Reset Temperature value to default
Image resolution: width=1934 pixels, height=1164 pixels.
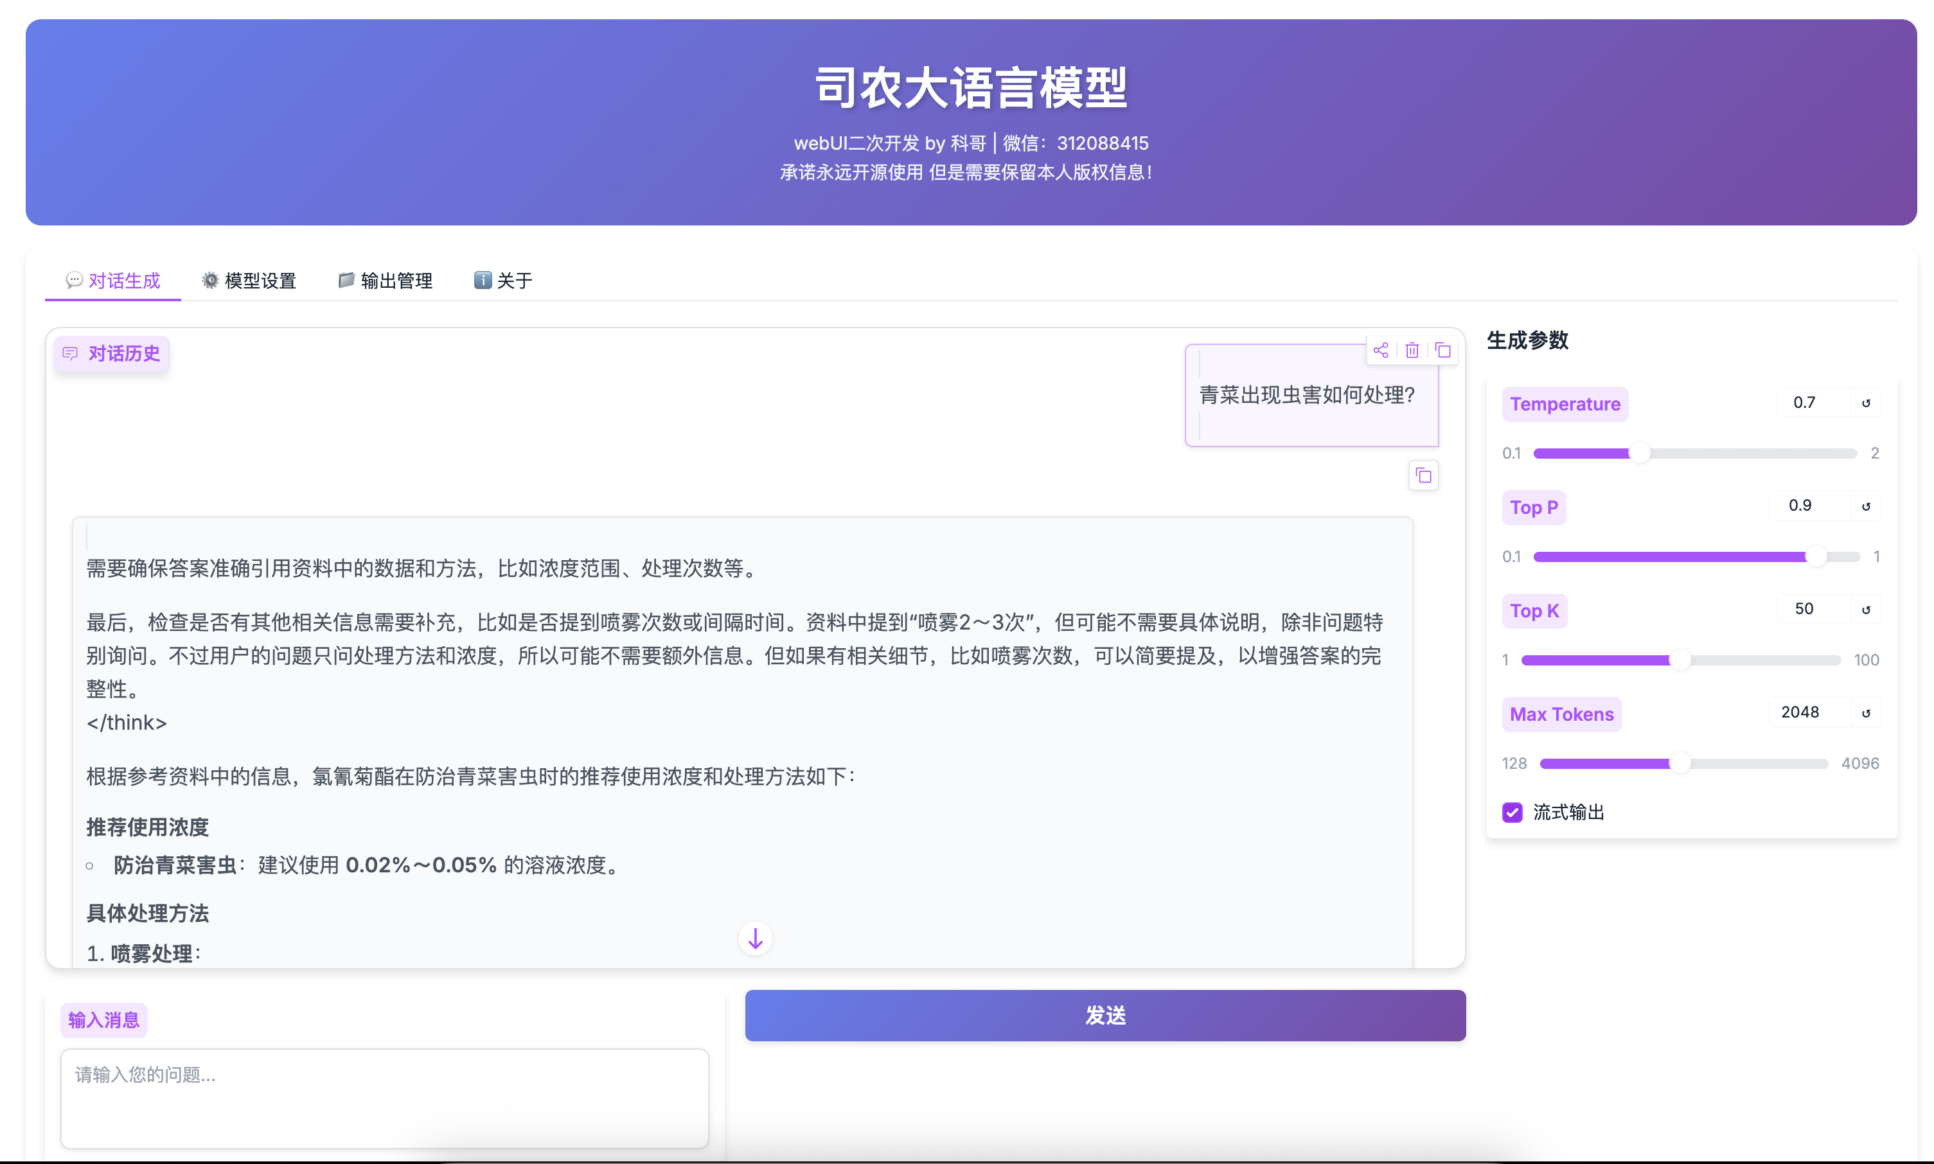1867,403
